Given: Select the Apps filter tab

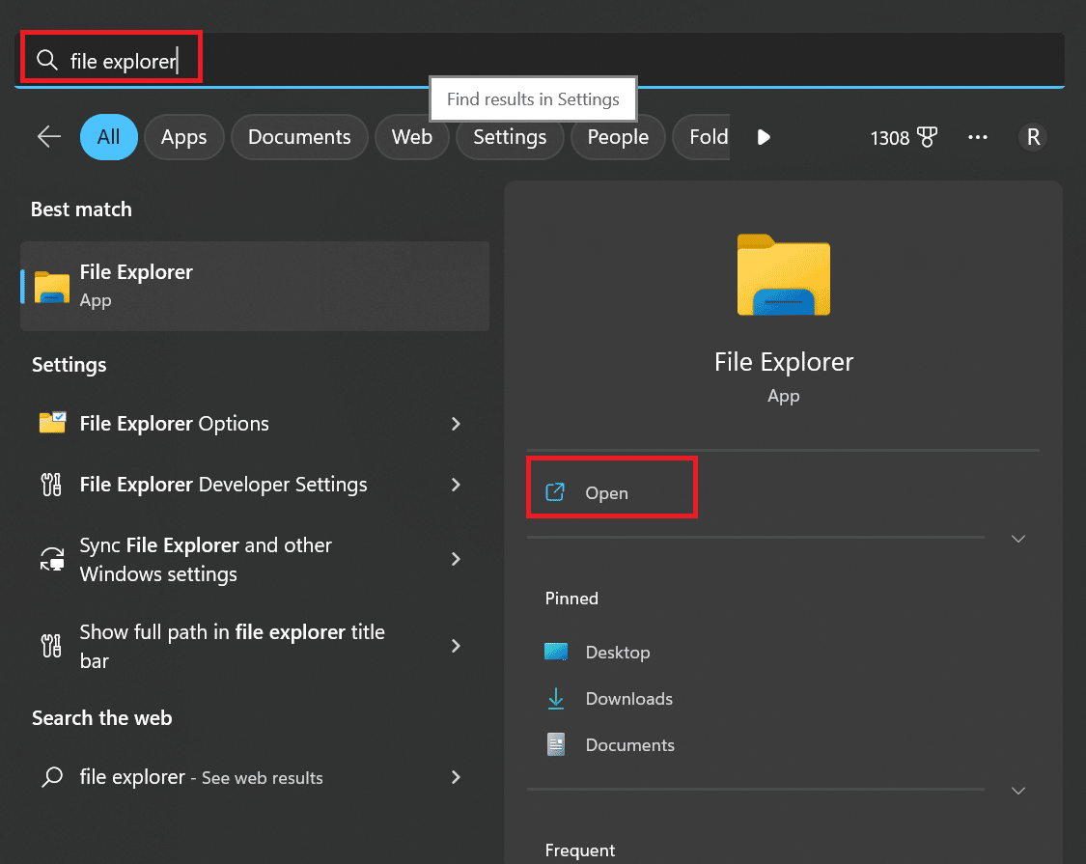Looking at the screenshot, I should point(183,137).
